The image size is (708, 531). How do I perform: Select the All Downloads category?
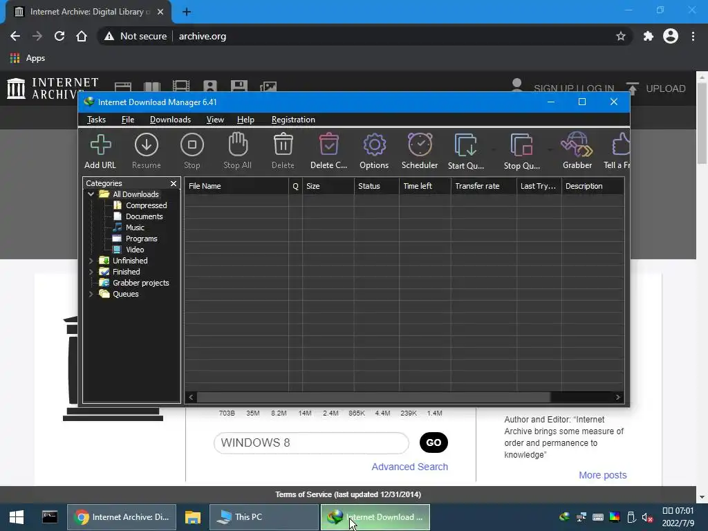(x=136, y=194)
